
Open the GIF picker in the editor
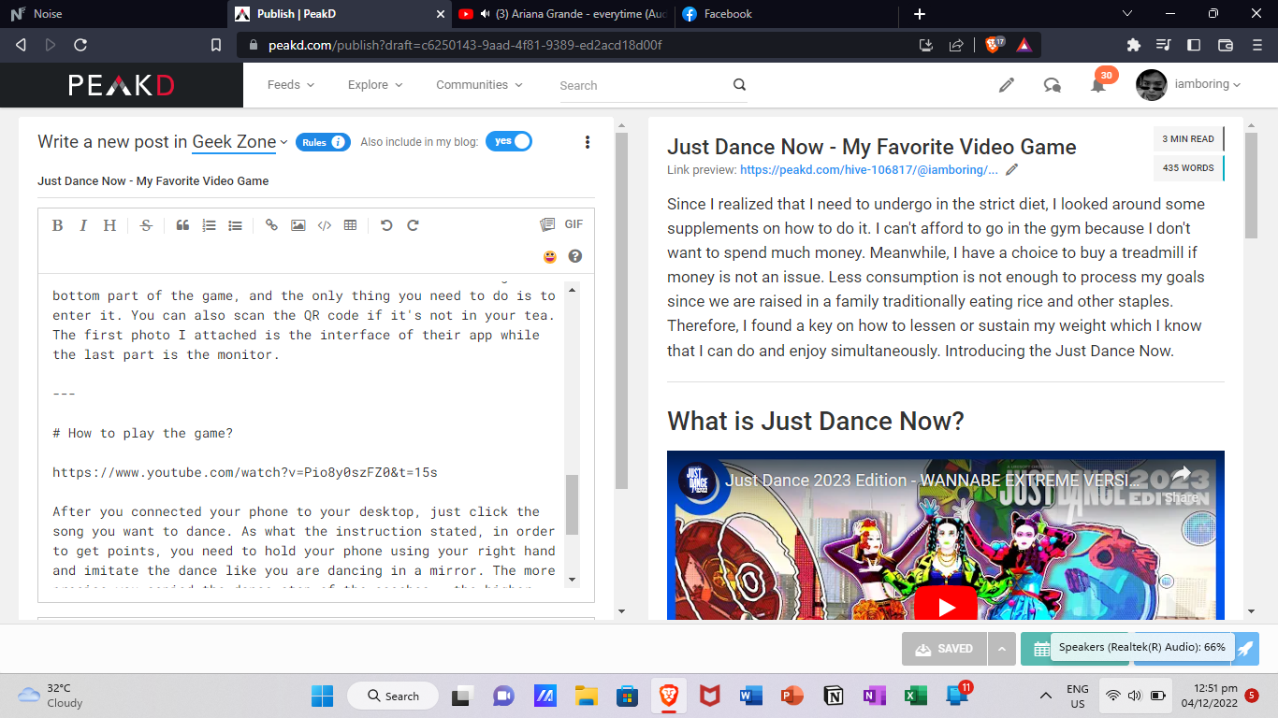tap(574, 224)
